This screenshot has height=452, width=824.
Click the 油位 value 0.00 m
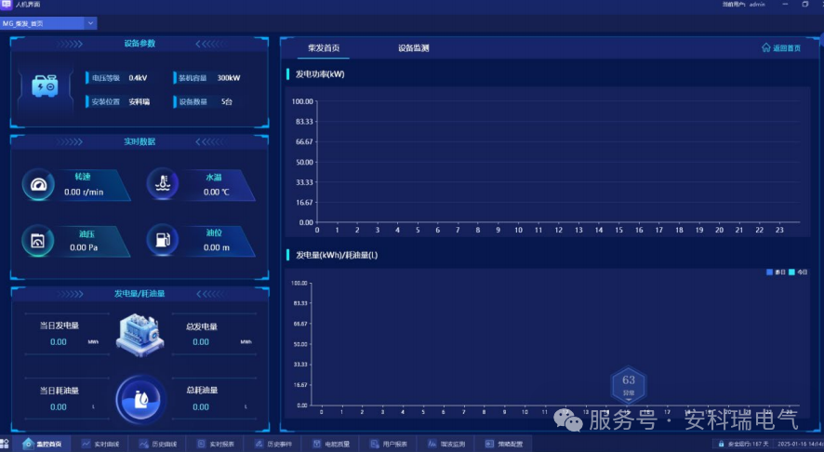click(x=217, y=247)
